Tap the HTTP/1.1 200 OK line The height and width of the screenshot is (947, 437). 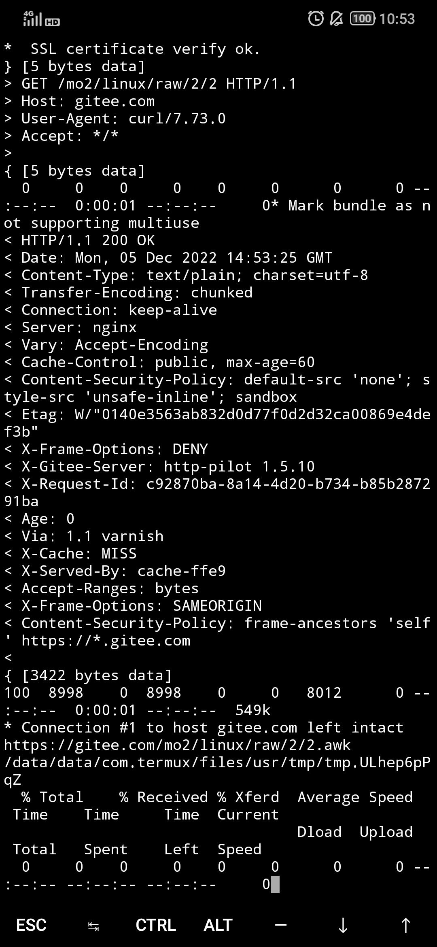79,240
